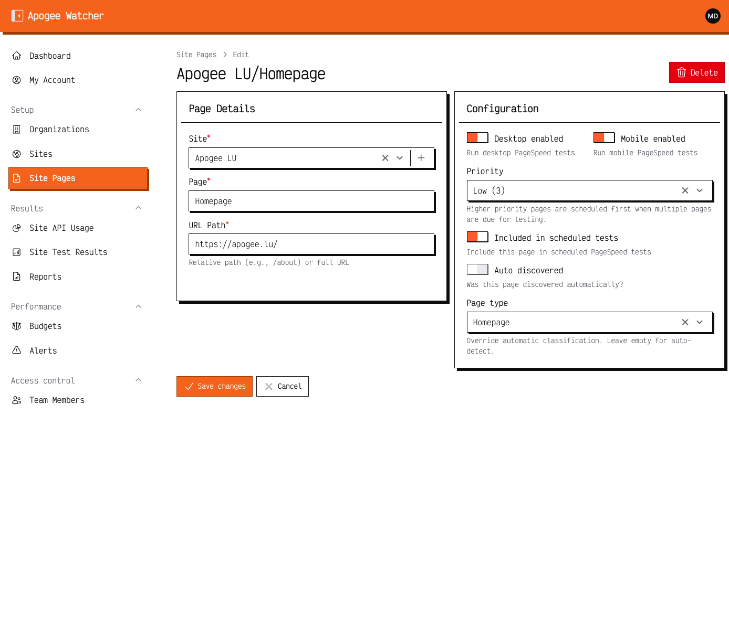
Task: Click the Cancel button
Action: point(283,387)
